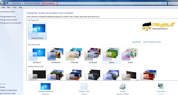Click the Screen Saver link text
Viewport: 178px width, 95px height.
161,91
